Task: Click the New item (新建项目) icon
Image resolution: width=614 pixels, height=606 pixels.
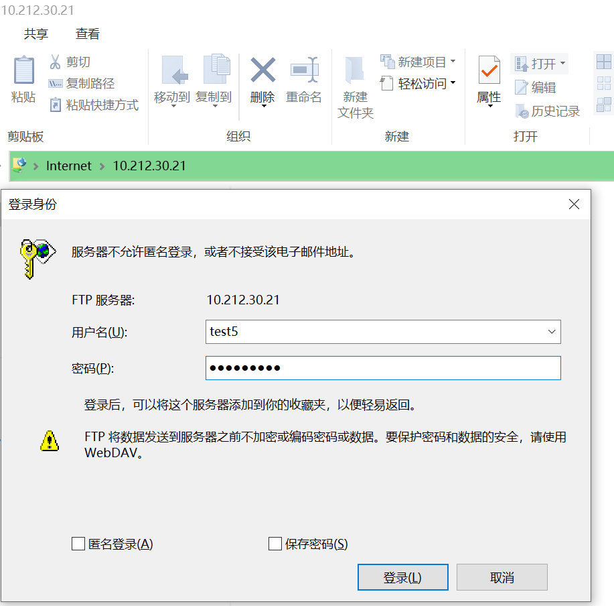Action: tap(387, 61)
